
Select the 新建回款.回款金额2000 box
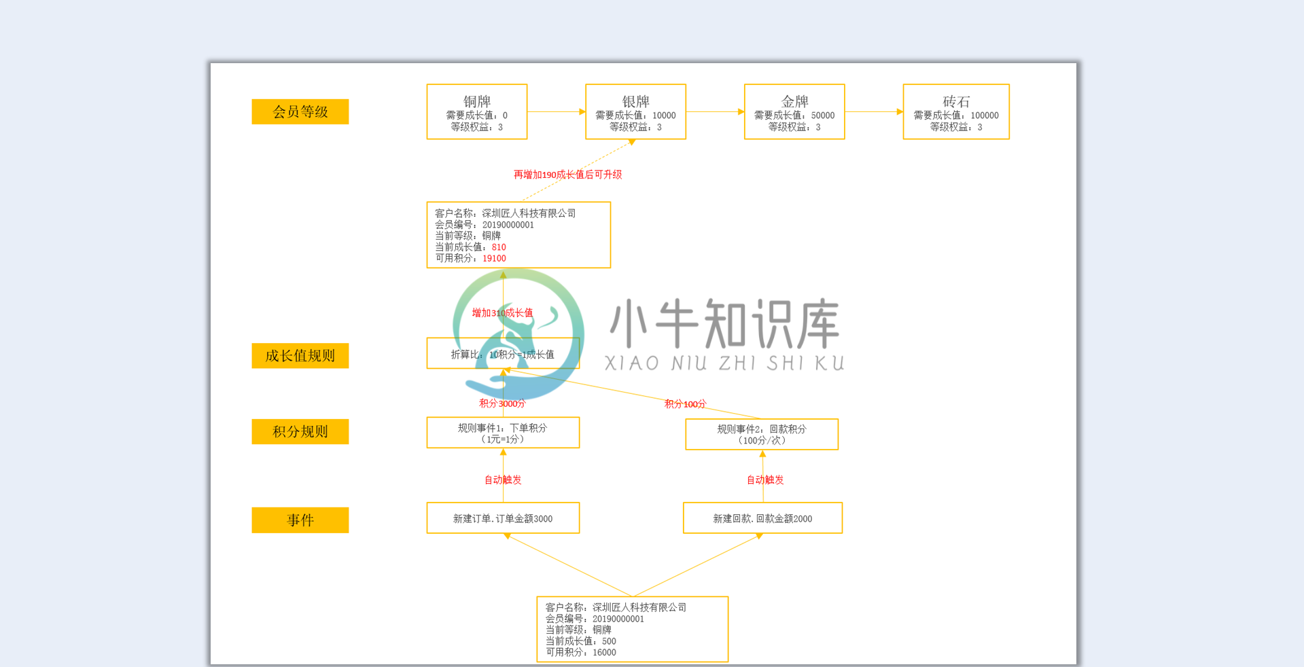click(762, 518)
